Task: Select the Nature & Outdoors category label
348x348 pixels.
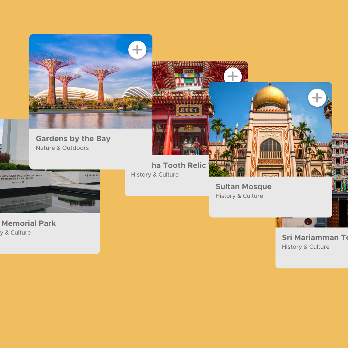Action: pos(62,148)
